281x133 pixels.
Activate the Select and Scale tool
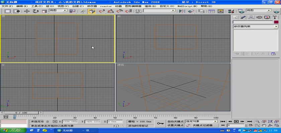44,11
